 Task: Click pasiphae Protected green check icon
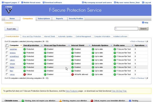click(24, 49)
